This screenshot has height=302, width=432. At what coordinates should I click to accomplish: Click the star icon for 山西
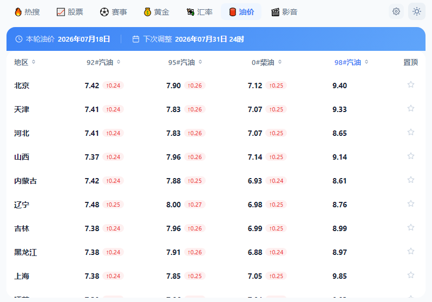(x=411, y=156)
